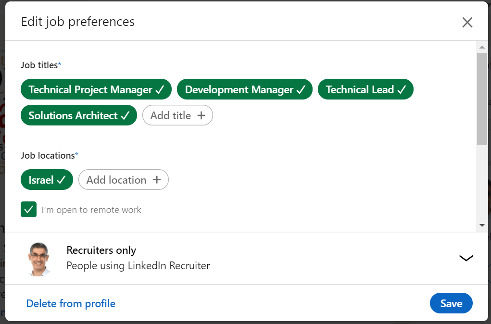
Task: Click the Solutions Architect checkmark icon
Action: point(125,116)
